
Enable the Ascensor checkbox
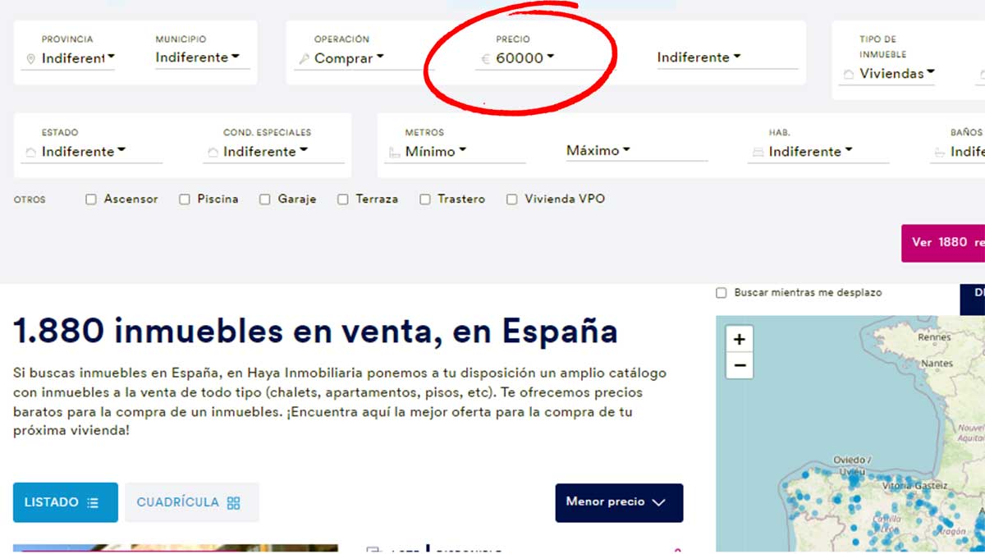91,199
